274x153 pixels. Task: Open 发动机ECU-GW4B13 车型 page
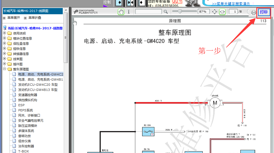click(38, 90)
